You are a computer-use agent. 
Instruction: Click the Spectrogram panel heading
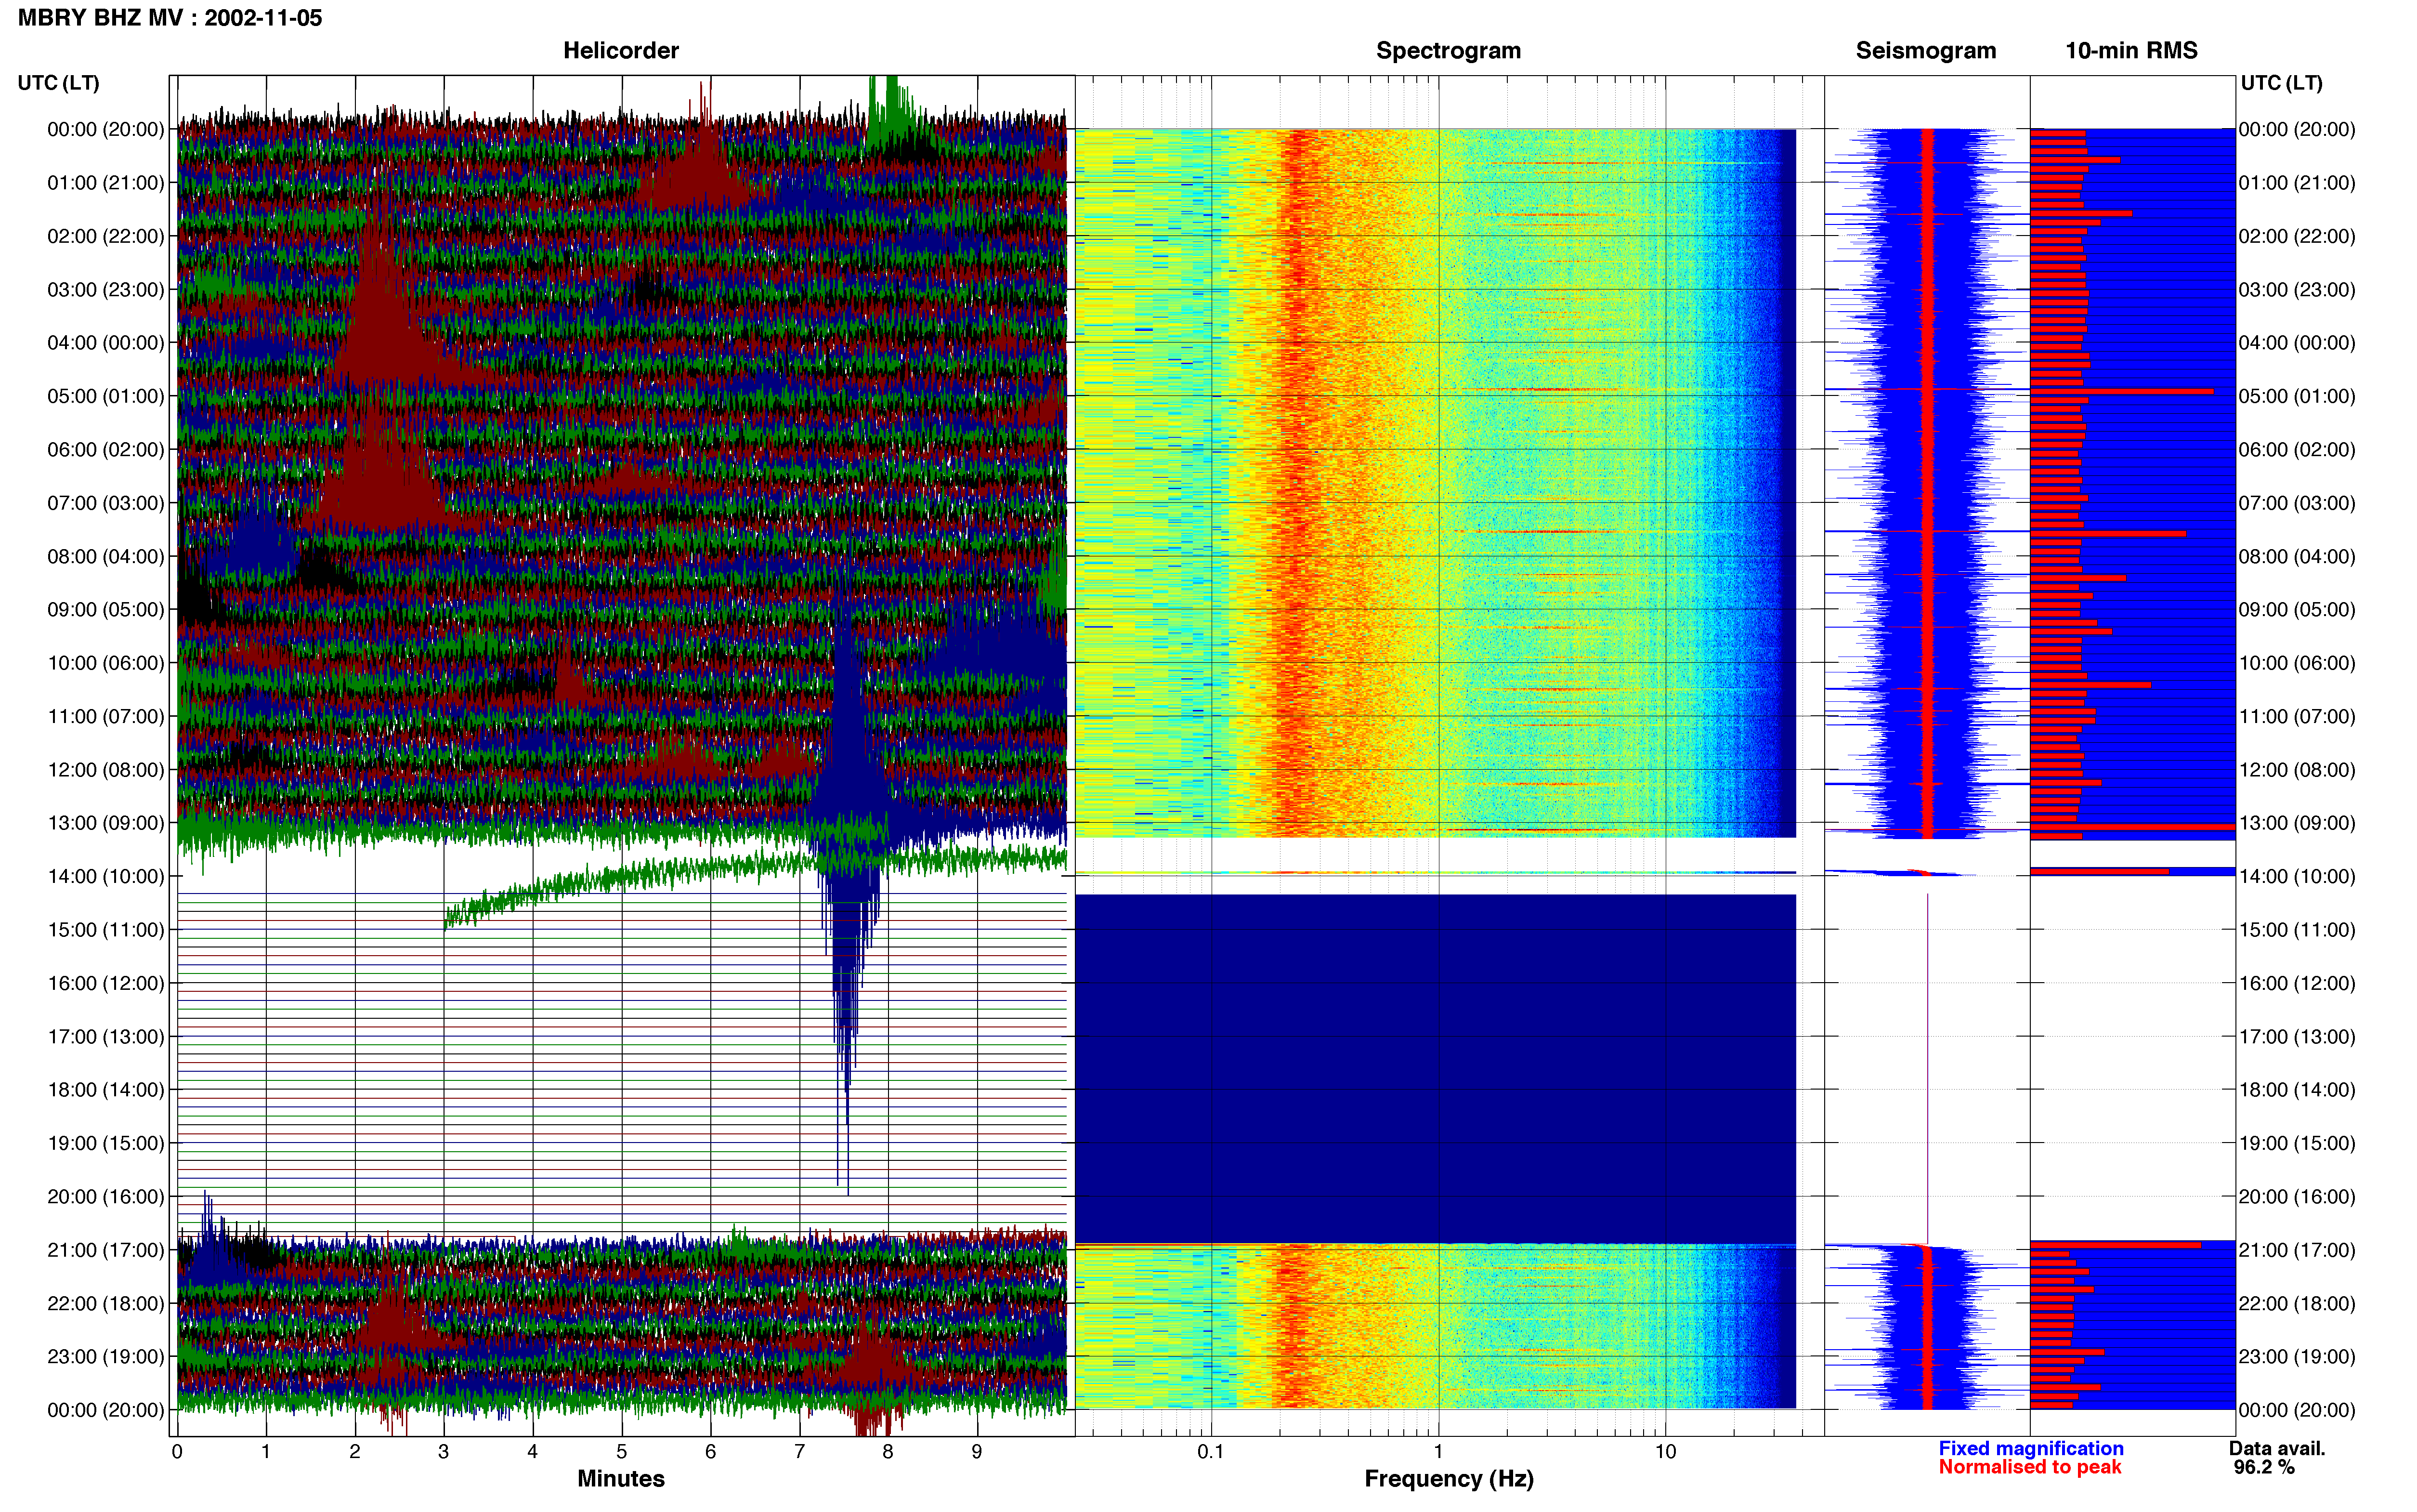pyautogui.click(x=1449, y=51)
